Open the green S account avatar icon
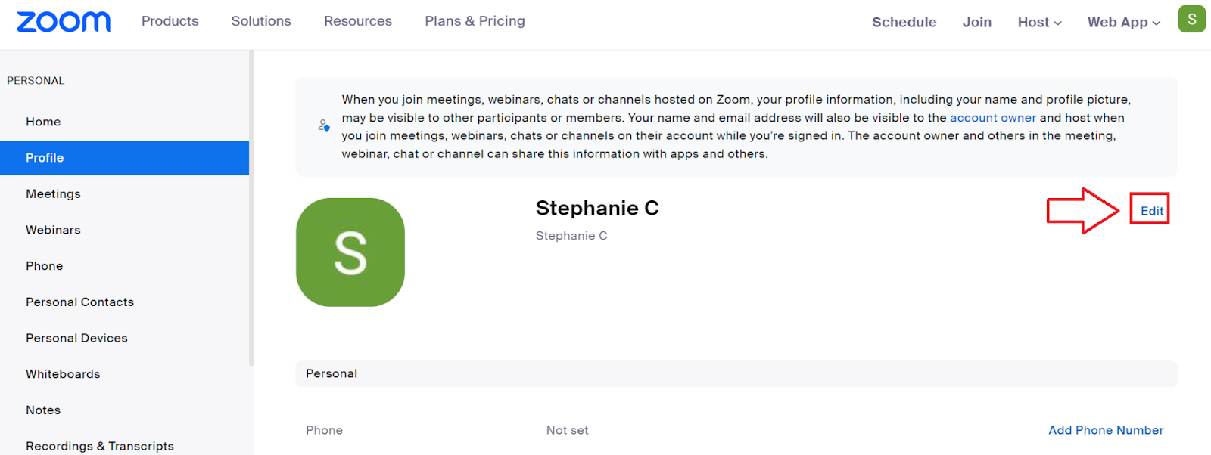The image size is (1211, 455). click(x=1191, y=20)
